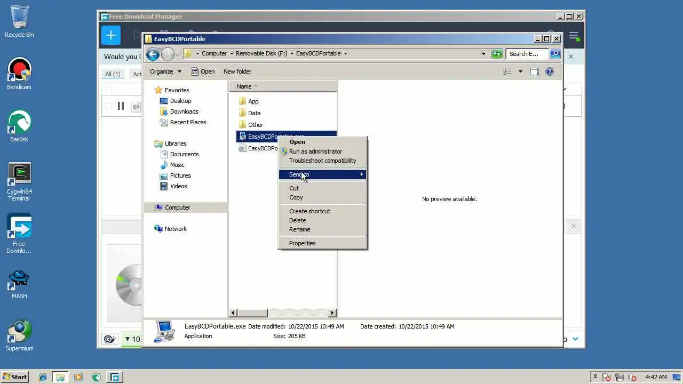Open Recycle Bin desktop icon
683x384 pixels.
19,21
